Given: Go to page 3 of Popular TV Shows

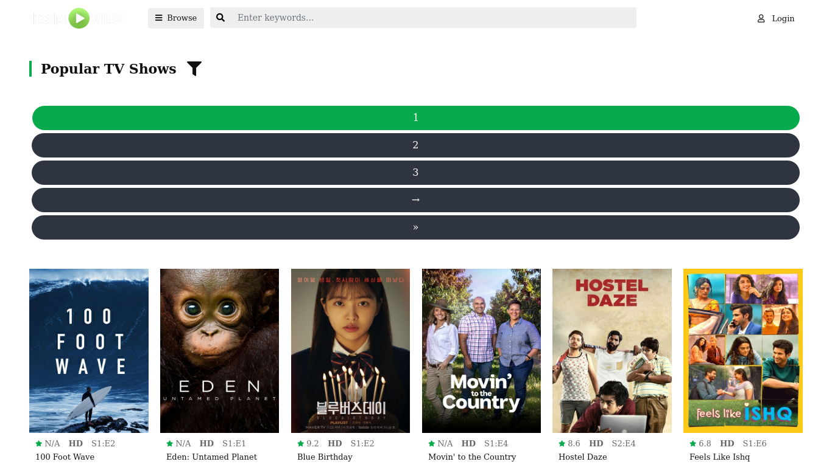Looking at the screenshot, I should tap(415, 172).
